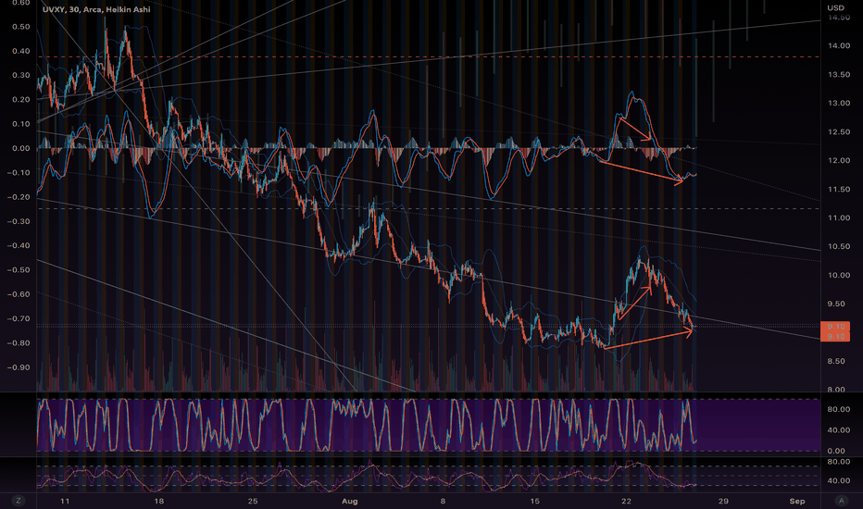Click the Aug date label
863x509 pixels.
349,501
